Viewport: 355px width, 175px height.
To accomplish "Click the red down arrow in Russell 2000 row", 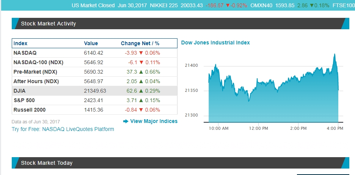I will click(x=142, y=110).
